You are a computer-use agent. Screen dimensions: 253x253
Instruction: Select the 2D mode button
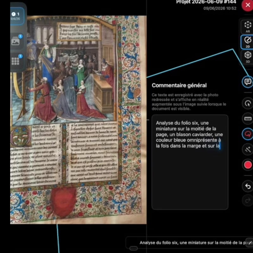pyautogui.click(x=248, y=42)
